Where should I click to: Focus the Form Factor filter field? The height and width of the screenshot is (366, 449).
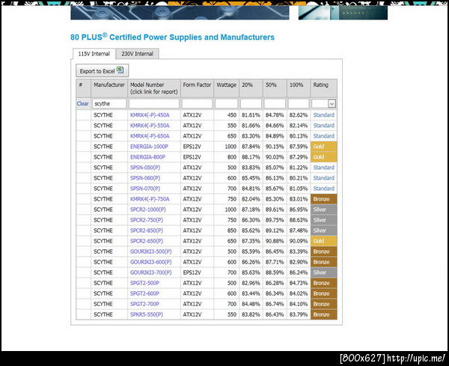pyautogui.click(x=197, y=104)
